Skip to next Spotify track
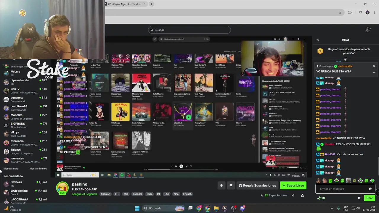This screenshot has width=379, height=213. coord(186,166)
